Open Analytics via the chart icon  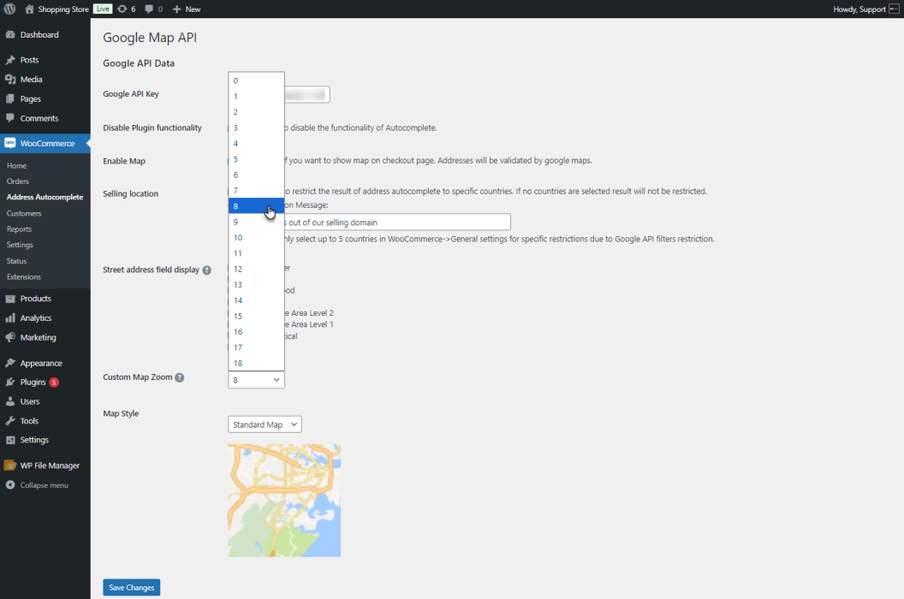(x=12, y=317)
